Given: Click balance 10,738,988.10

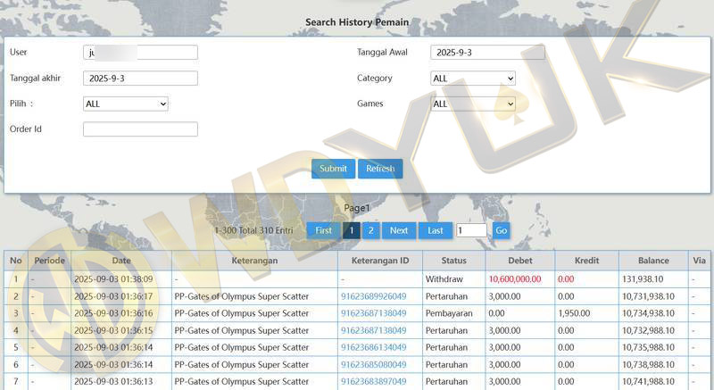Looking at the screenshot, I should pos(648,364).
